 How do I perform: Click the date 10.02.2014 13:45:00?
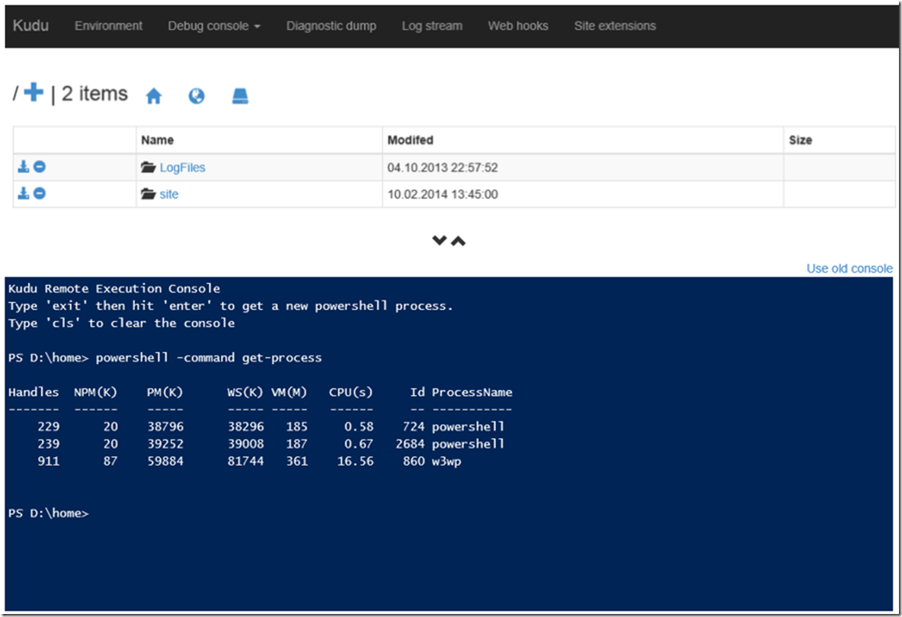(x=443, y=194)
